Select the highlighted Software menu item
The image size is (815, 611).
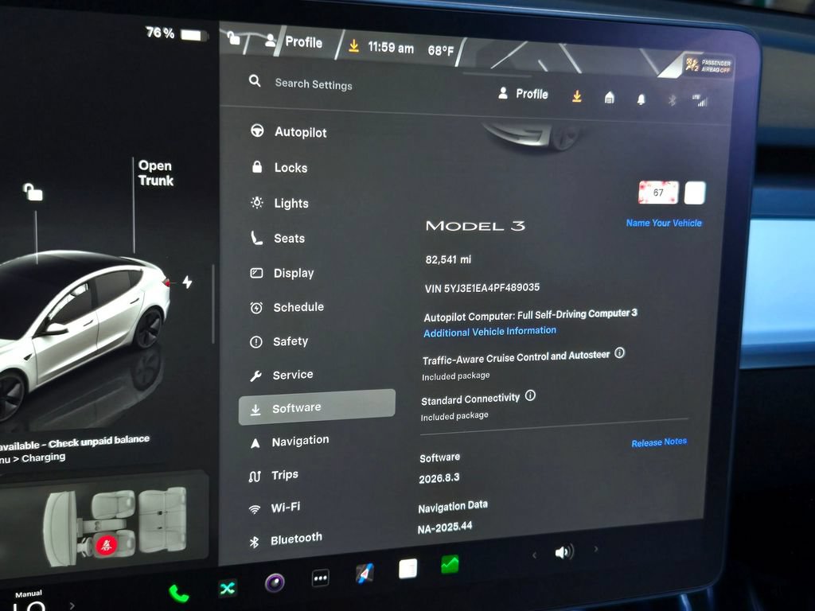pyautogui.click(x=317, y=407)
